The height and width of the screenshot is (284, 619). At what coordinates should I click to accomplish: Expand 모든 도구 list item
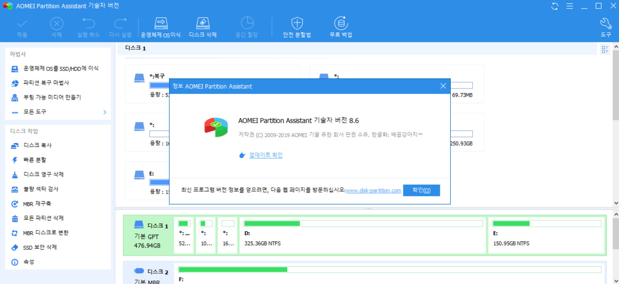coord(58,112)
